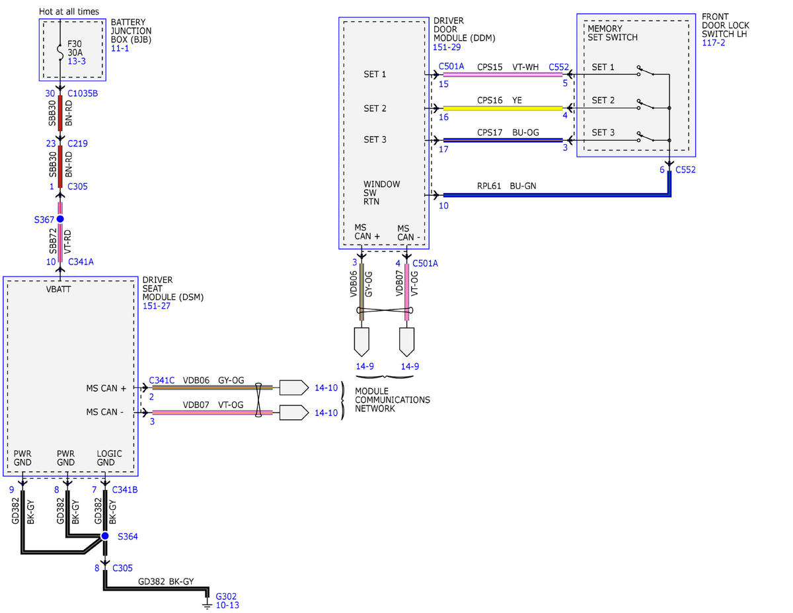Open ground point G302 link
Screen dimensions: 793x613
tap(227, 596)
